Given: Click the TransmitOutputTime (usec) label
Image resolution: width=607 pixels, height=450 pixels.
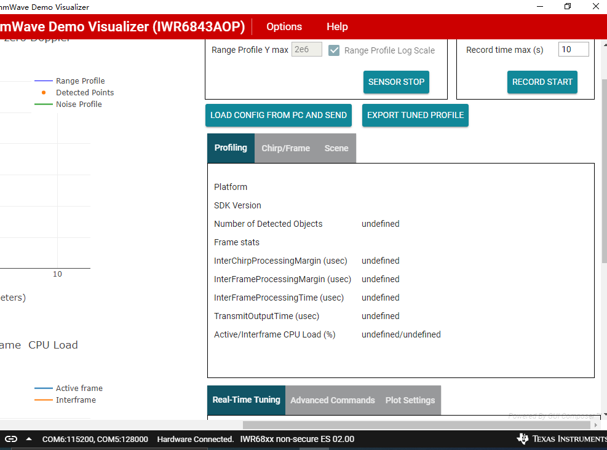Looking at the screenshot, I should [x=267, y=316].
